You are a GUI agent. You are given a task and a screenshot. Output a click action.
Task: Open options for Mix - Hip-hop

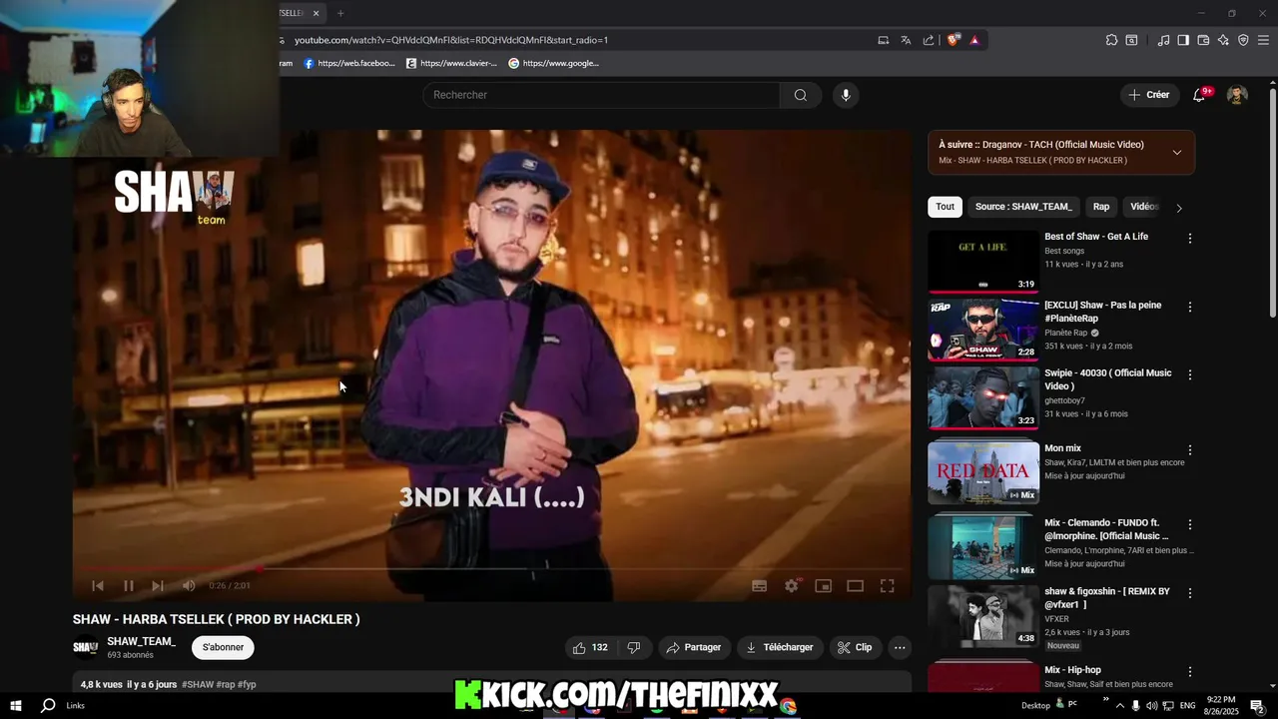point(1189,671)
